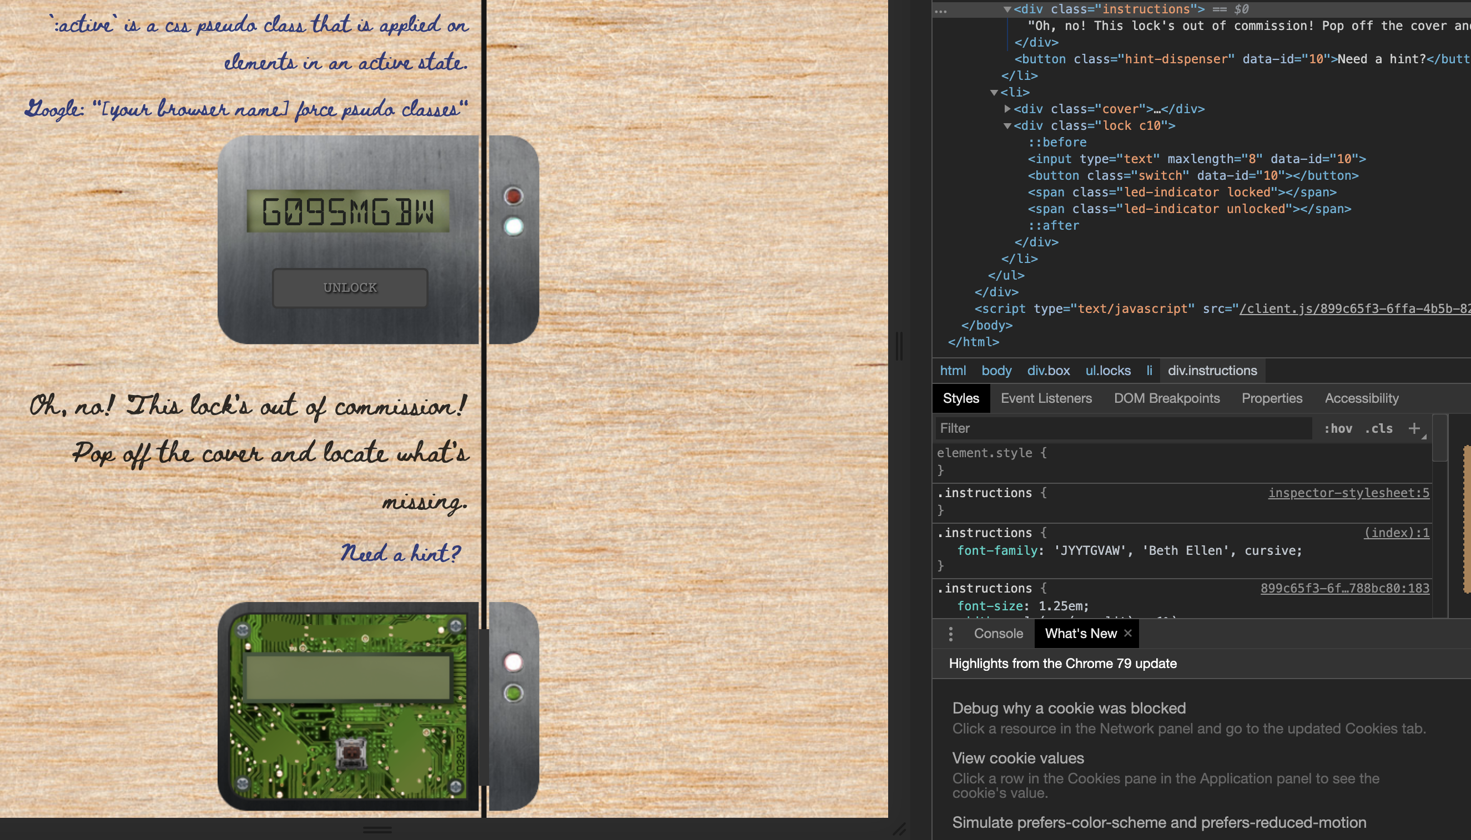Click the lit white LED on top lock
Image resolution: width=1471 pixels, height=840 pixels.
coord(513,226)
